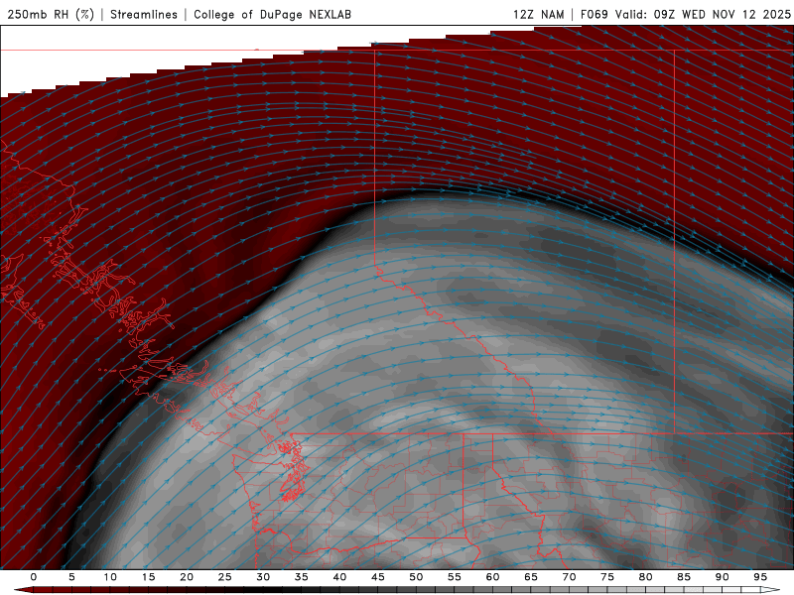
Task: Click the '65' colorbar scale label
Action: coord(531,577)
